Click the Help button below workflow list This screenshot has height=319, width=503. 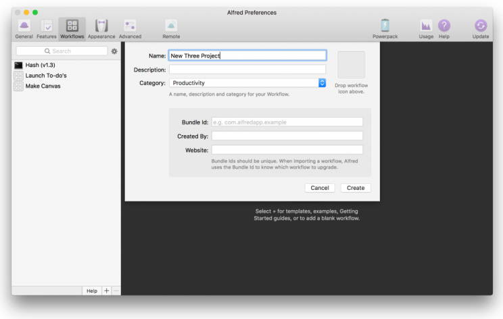[x=92, y=291]
